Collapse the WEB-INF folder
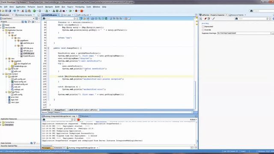Image resolution: width=274 pixels, height=154 pixels. (x=6, y=77)
